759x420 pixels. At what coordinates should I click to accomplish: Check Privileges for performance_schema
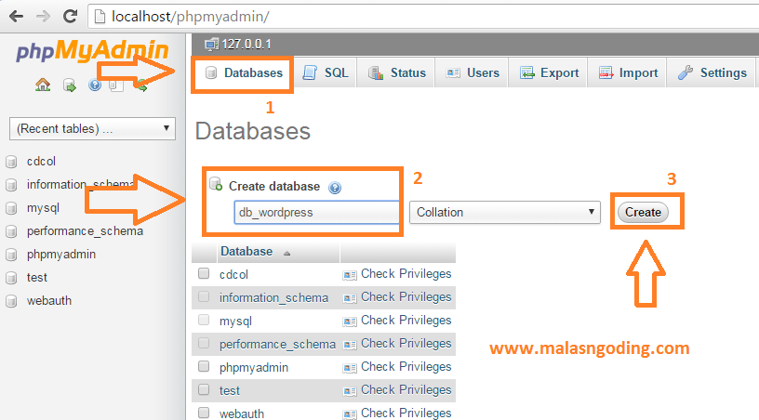(x=406, y=344)
